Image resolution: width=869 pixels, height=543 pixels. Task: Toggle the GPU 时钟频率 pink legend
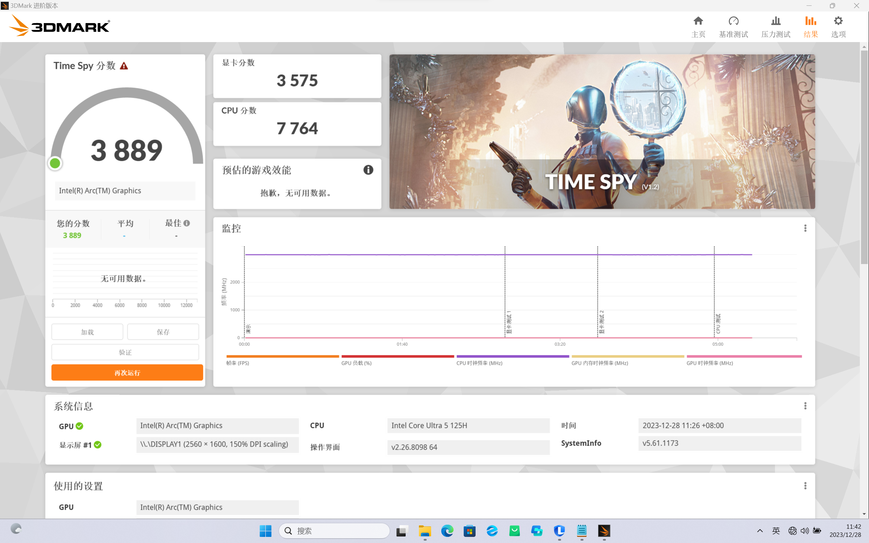click(x=744, y=360)
